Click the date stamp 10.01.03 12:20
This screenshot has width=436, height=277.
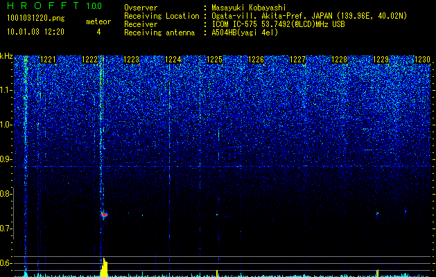[x=35, y=32]
